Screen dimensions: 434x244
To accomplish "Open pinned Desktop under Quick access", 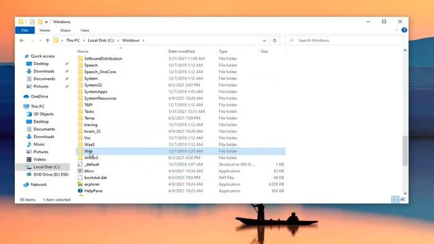I will (41, 64).
